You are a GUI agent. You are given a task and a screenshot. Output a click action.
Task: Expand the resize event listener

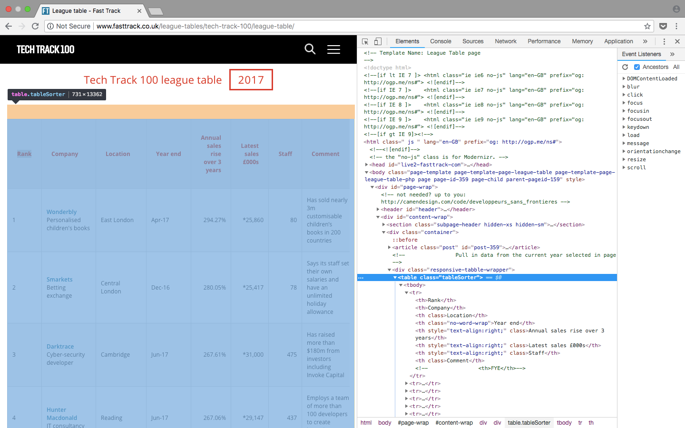[624, 160]
